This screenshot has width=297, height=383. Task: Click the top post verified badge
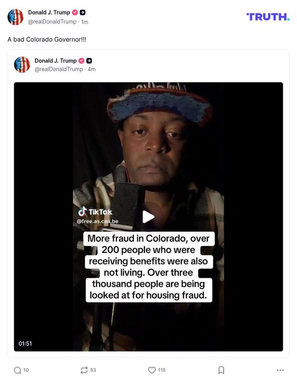75,12
